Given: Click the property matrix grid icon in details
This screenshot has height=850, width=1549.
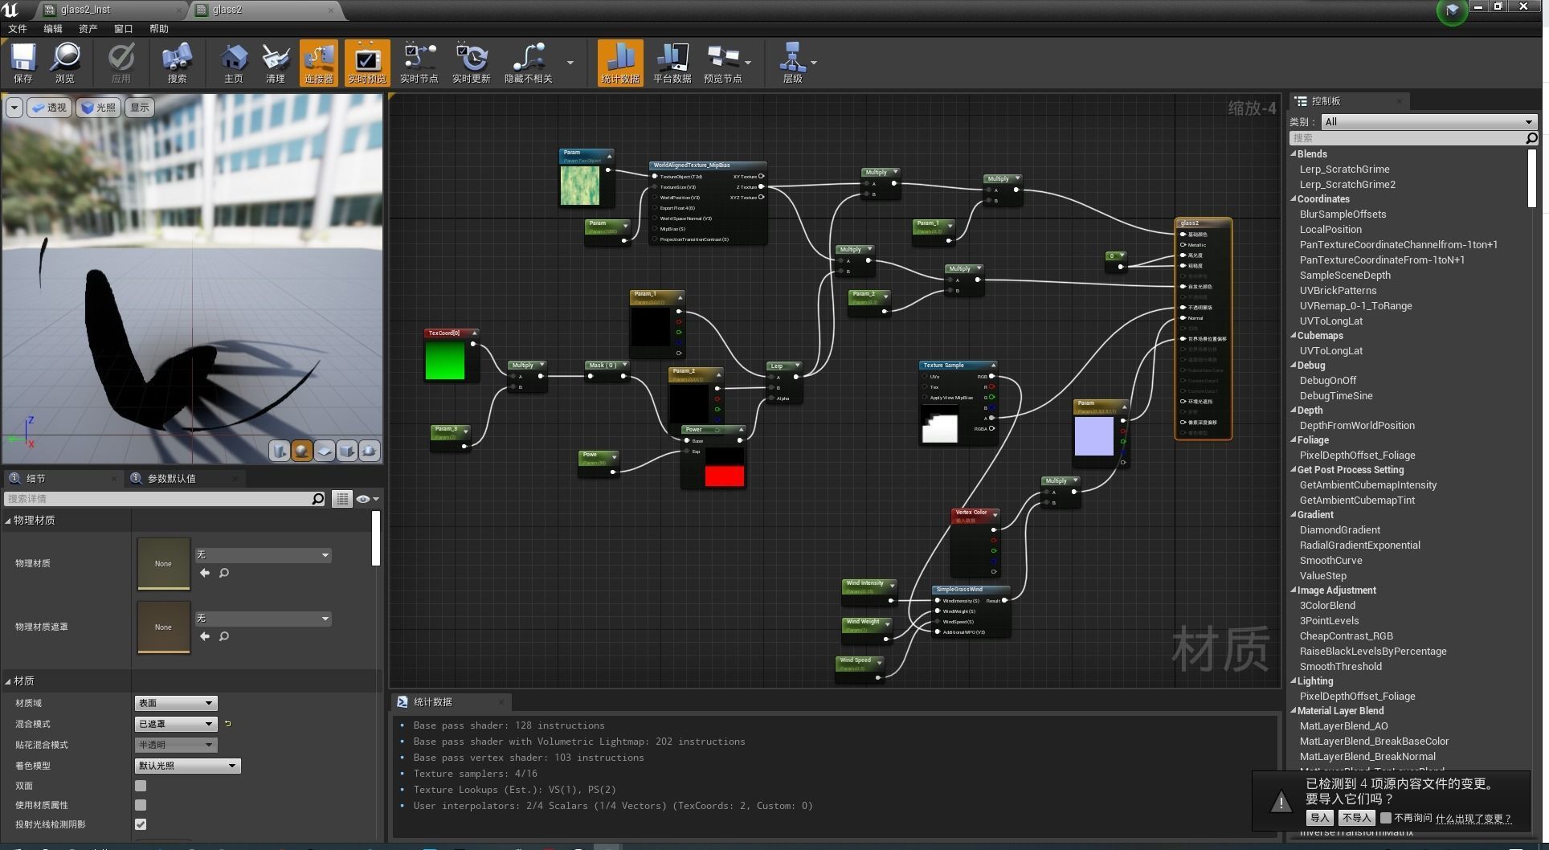Looking at the screenshot, I should click(x=342, y=499).
